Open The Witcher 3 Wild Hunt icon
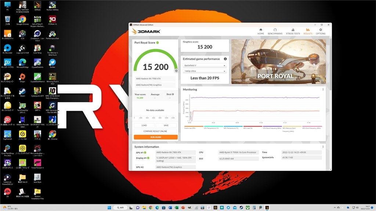The height and width of the screenshot is (211, 376). (53, 50)
